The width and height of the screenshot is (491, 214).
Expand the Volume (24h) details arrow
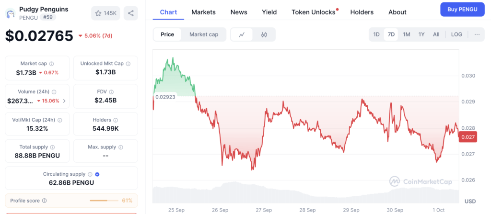coord(64,101)
